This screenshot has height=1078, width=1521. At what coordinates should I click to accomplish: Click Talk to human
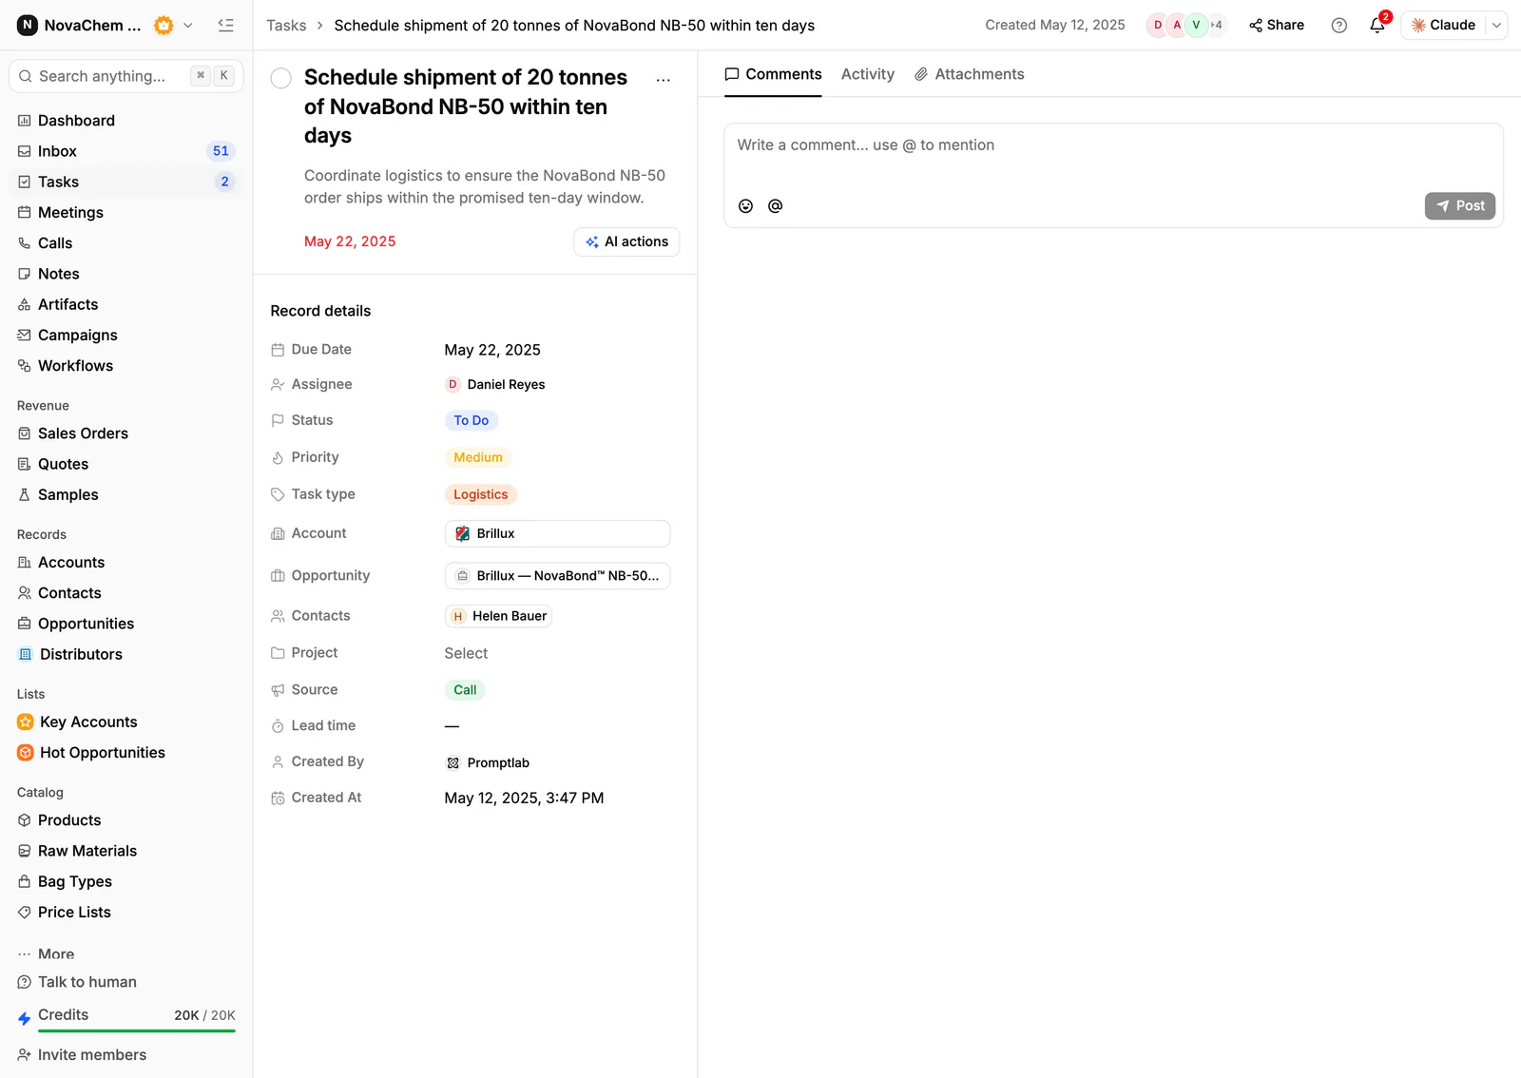coord(77,982)
